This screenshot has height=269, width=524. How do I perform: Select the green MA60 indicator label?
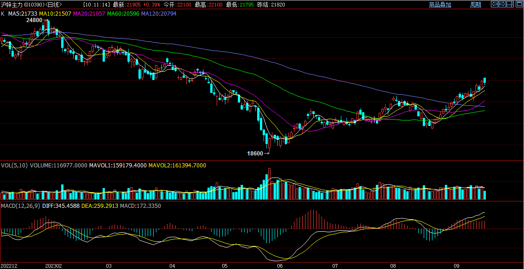click(123, 14)
